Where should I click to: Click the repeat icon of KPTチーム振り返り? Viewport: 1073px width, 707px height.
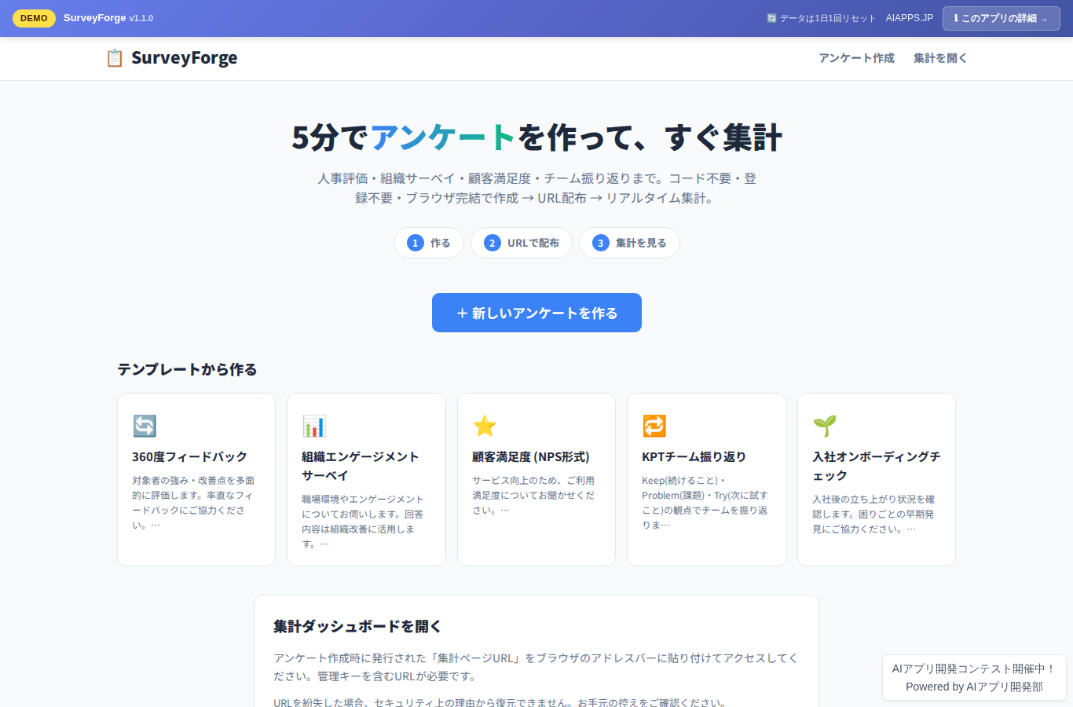654,426
